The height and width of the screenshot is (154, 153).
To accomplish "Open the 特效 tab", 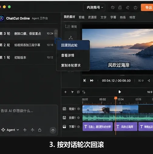I will pos(132,17).
